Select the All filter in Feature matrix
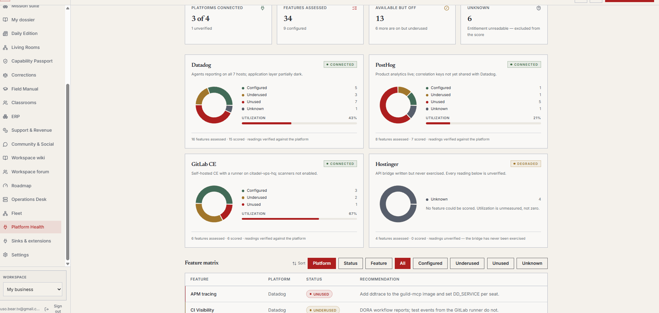Screen dimensions: 659x313 pos(402,263)
